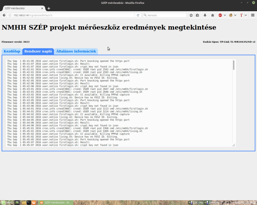Viewport: 257px width, 205px height.
Task: Click log line cron pid 3368 firstlogin.sh
Action: [77, 128]
